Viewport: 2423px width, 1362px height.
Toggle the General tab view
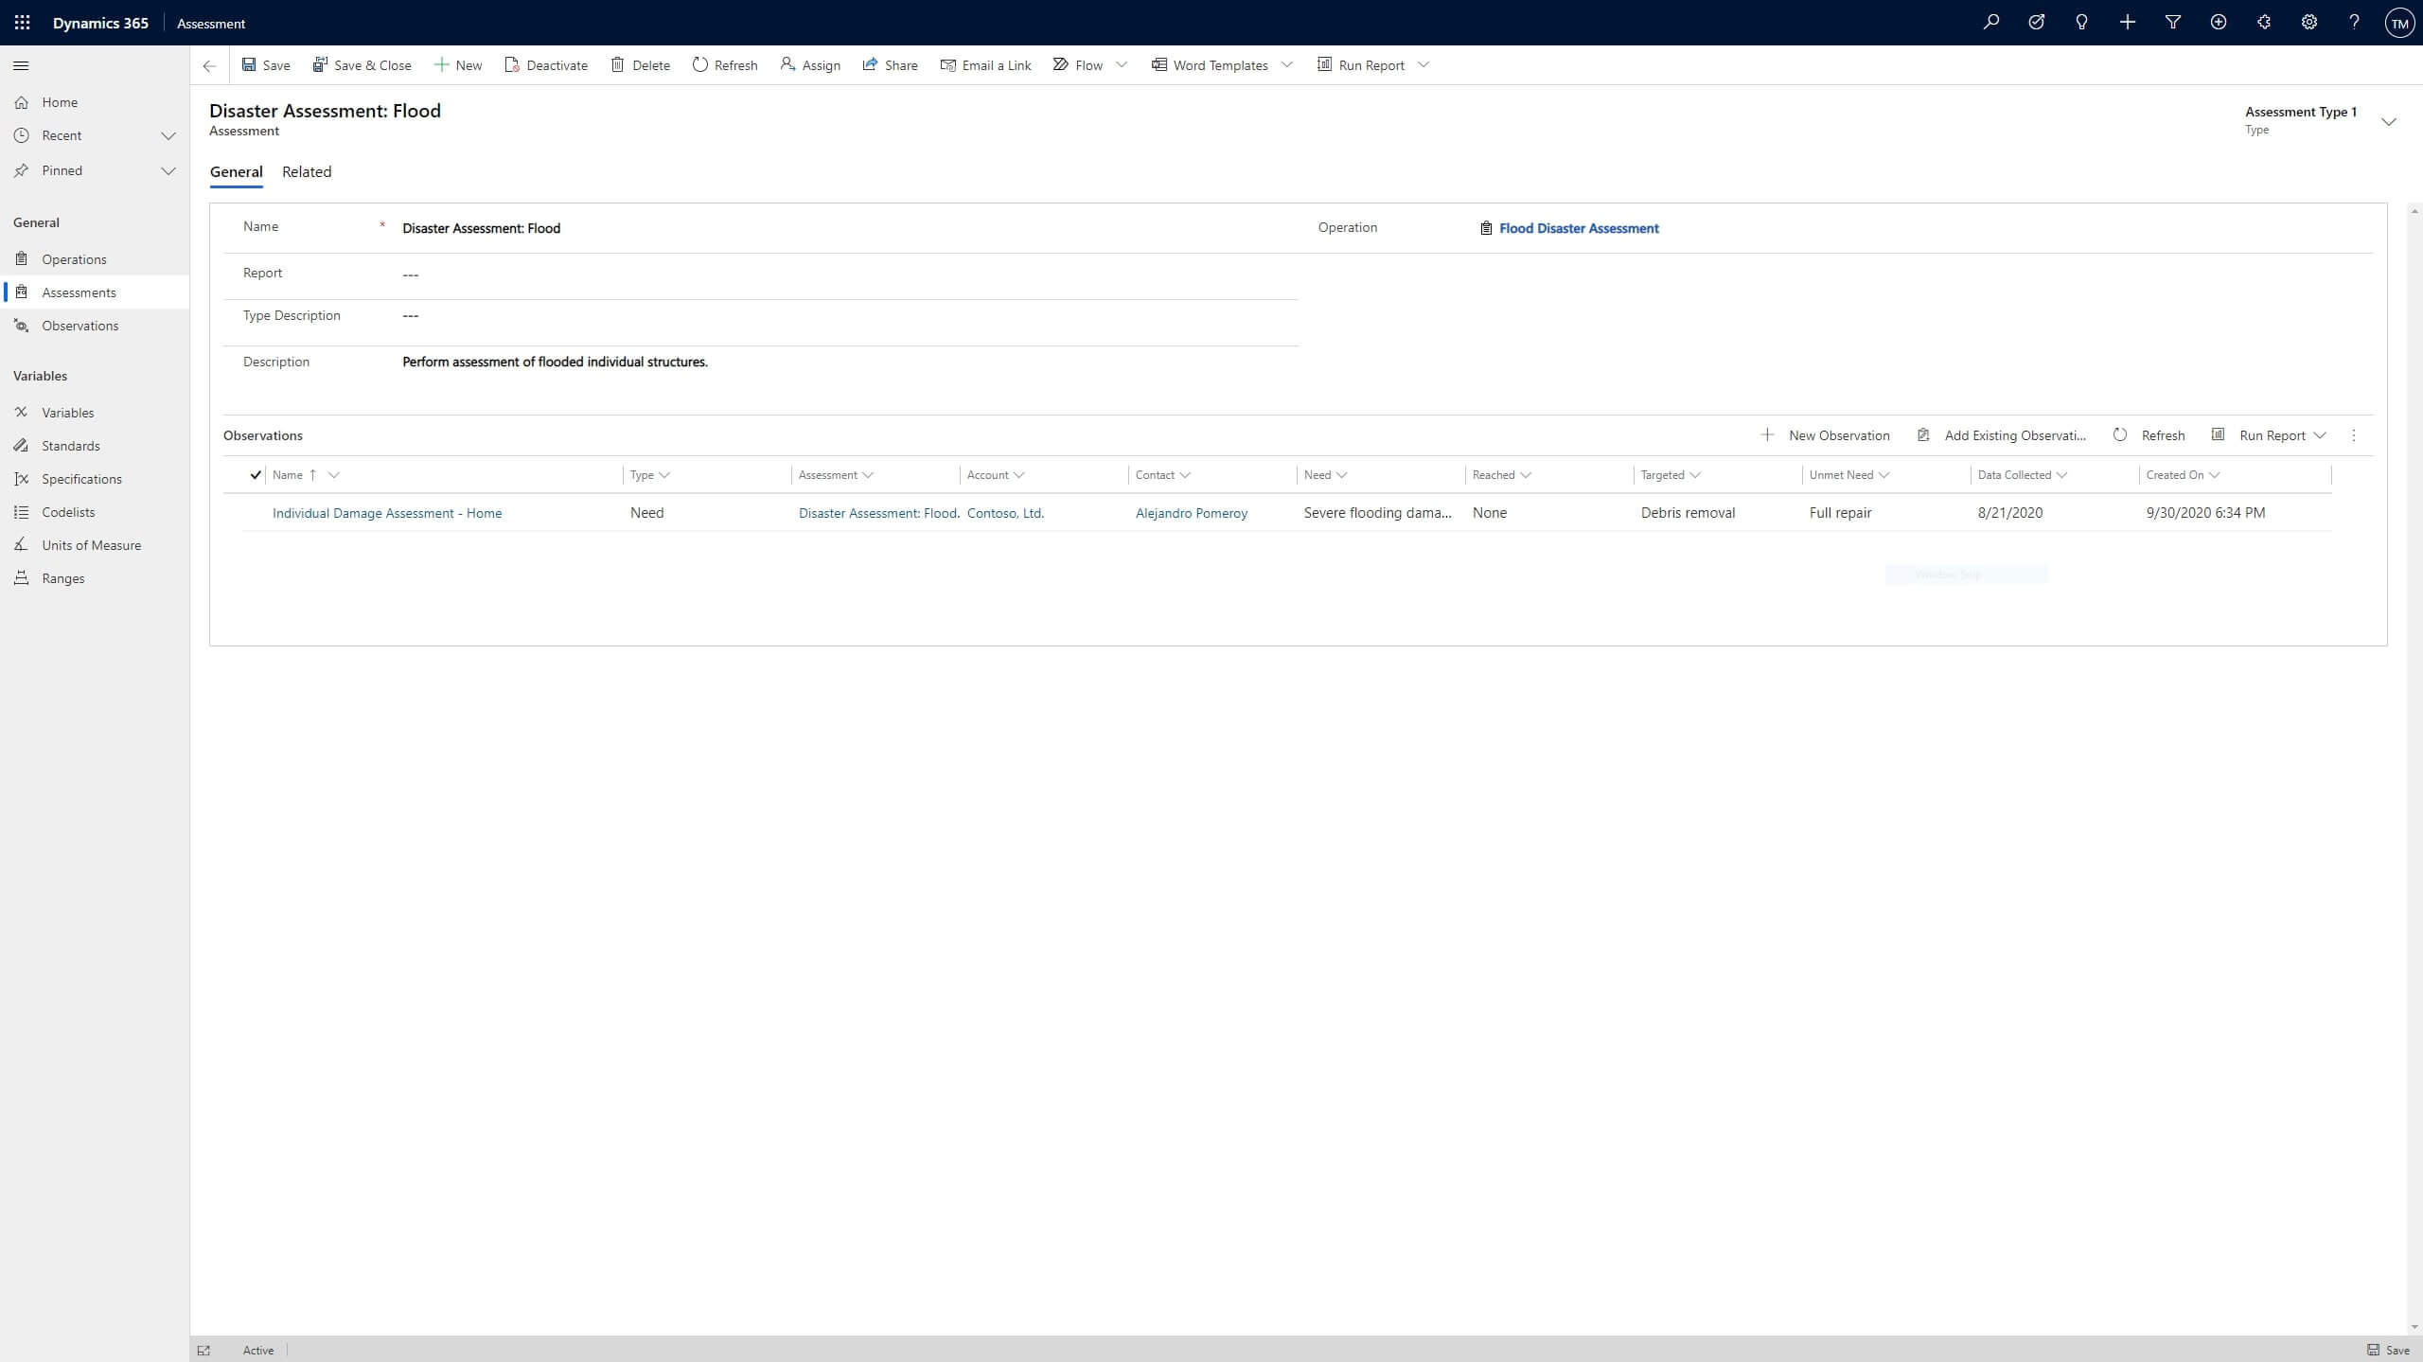pos(235,171)
